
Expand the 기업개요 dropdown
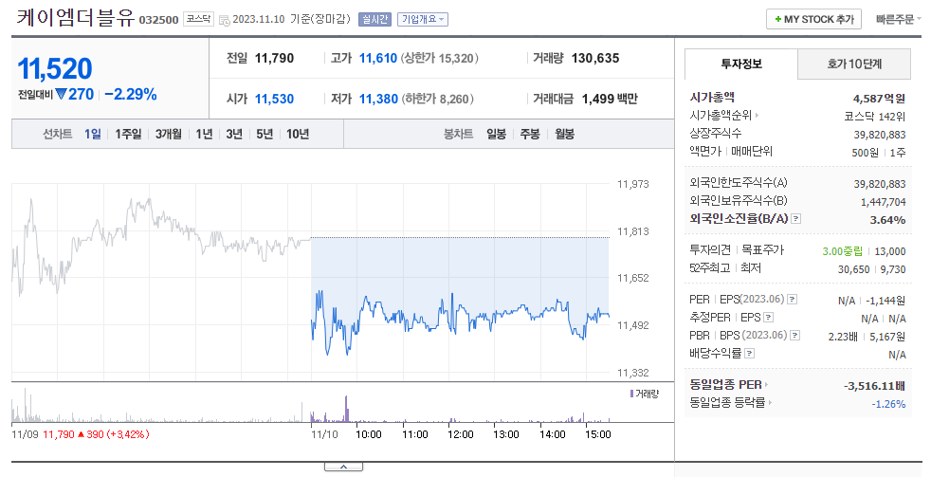coord(423,20)
